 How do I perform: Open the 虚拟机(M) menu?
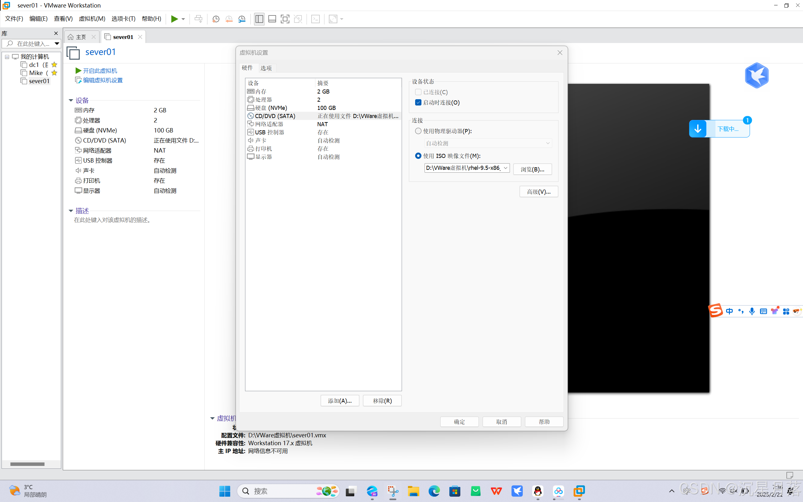tap(92, 19)
